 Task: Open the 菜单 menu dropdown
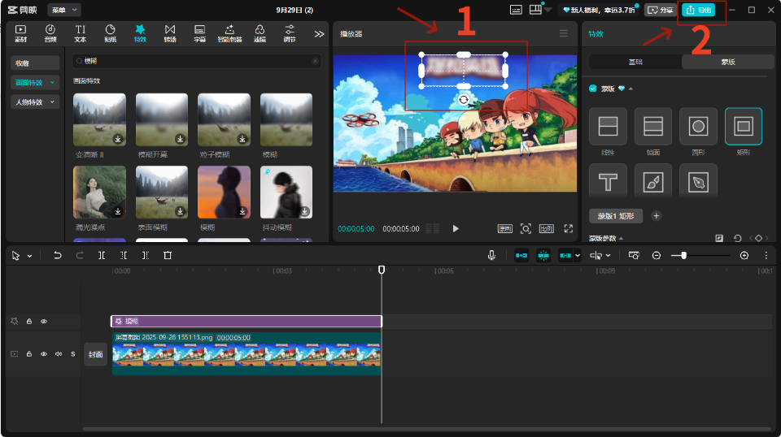pyautogui.click(x=64, y=10)
